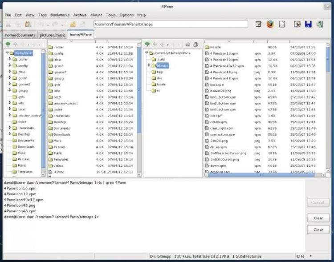
Task: Click the documents icon next to the home icon
Action: 196,44
